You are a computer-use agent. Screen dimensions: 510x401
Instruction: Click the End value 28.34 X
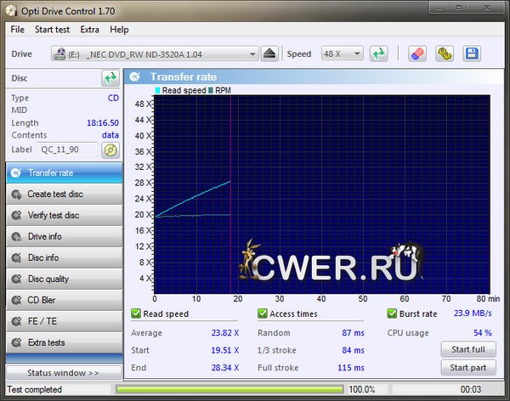click(225, 368)
